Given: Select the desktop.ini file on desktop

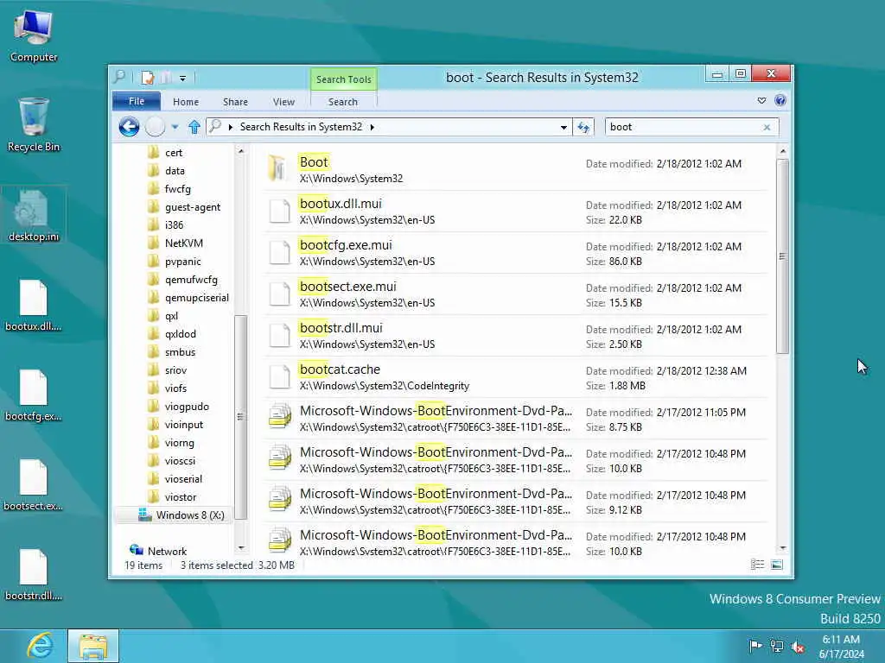Looking at the screenshot, I should [34, 216].
